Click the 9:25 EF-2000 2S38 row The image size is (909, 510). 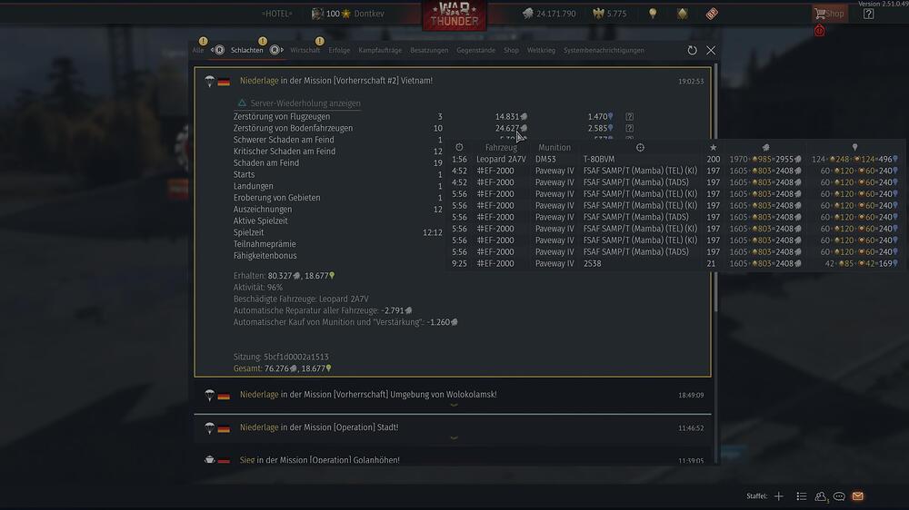pos(674,263)
